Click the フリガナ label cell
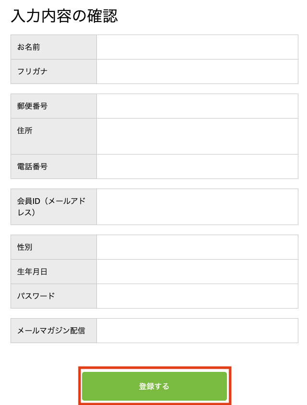This screenshot has width=307, height=405. click(53, 71)
